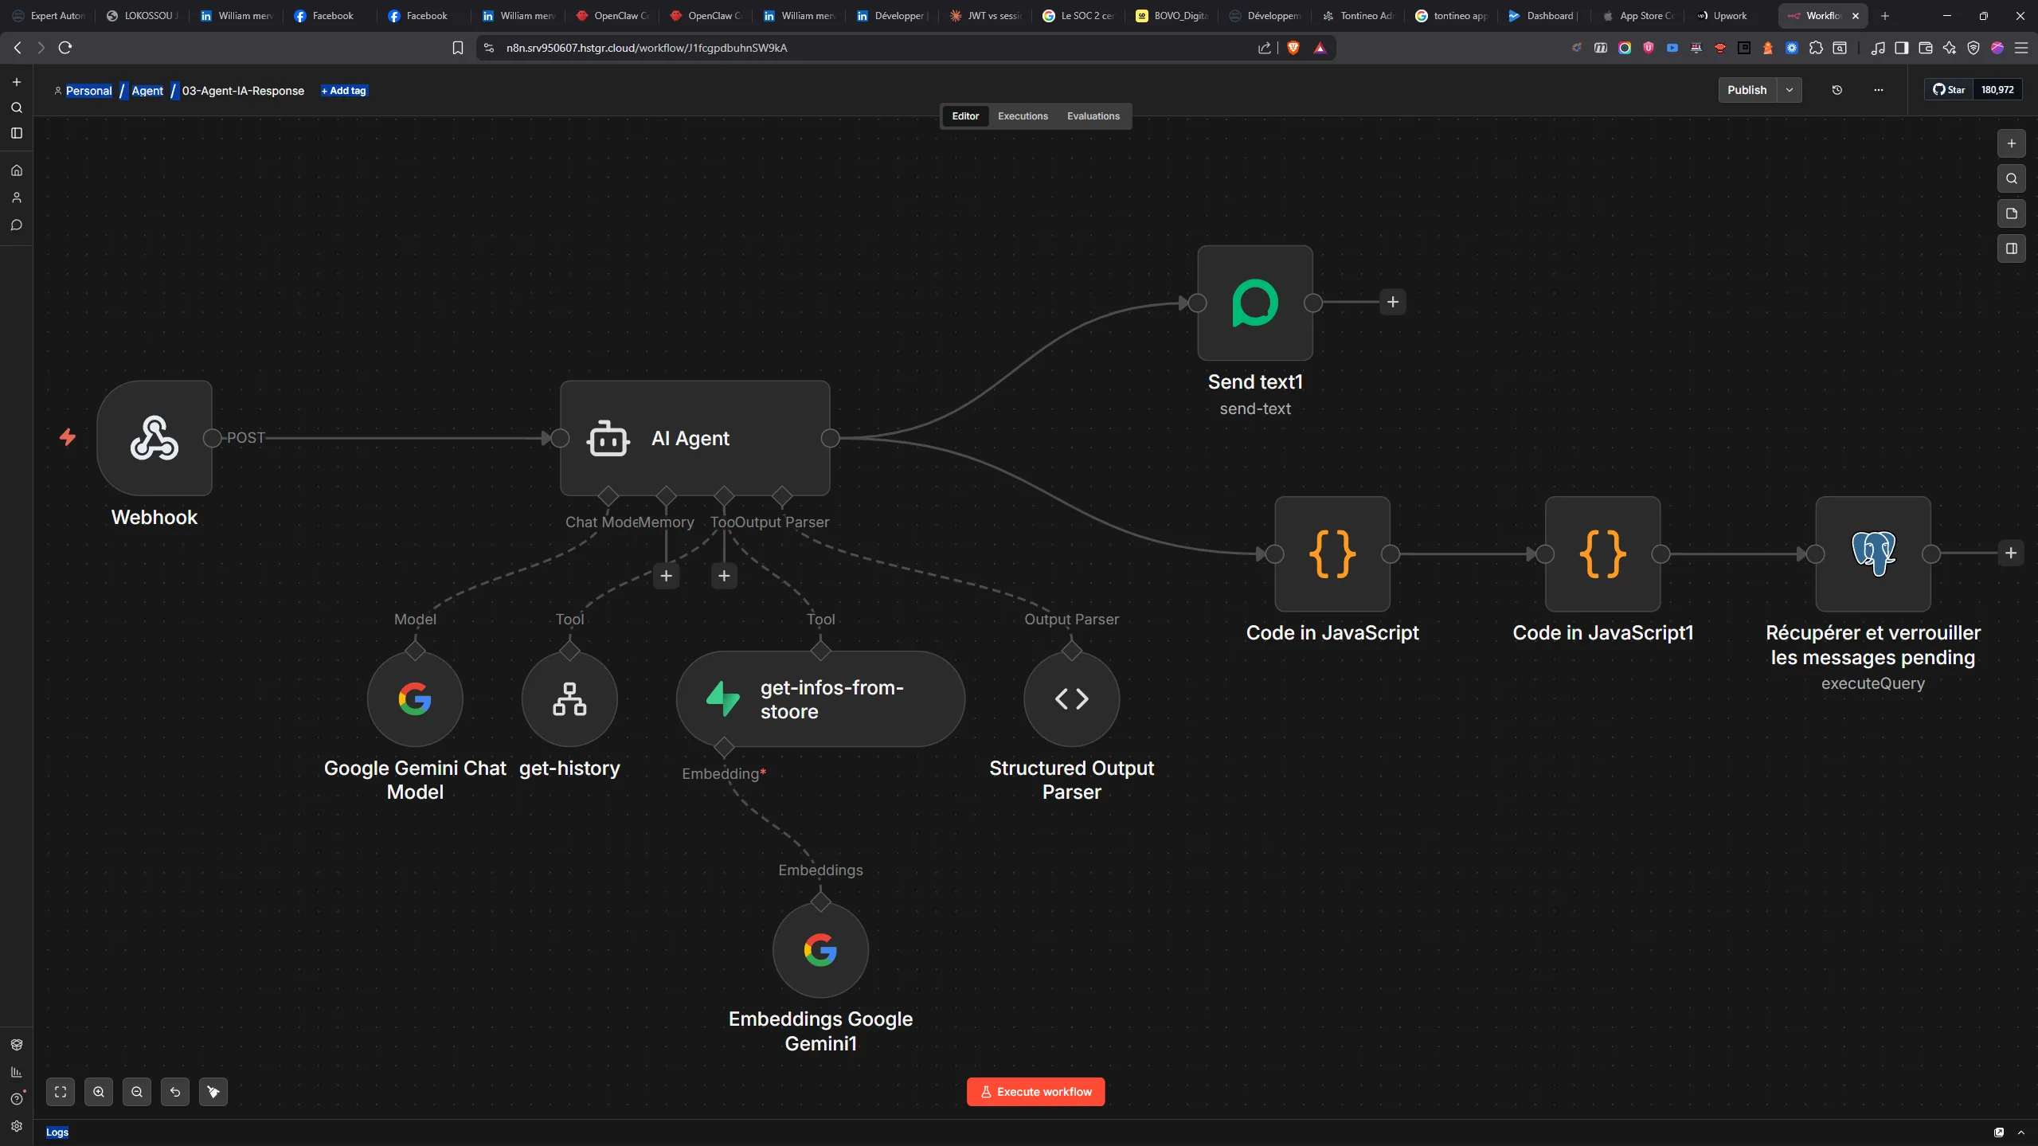Click the Google Gemini Chat Model node
Image resolution: width=2038 pixels, height=1146 pixels.
(415, 699)
